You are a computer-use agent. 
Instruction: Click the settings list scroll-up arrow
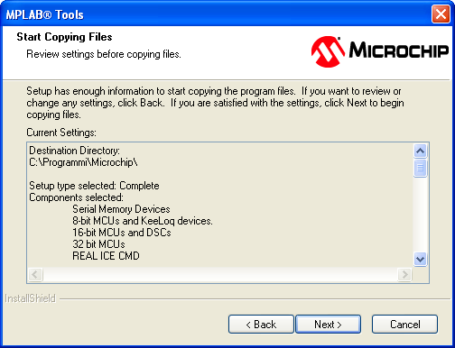coord(420,151)
